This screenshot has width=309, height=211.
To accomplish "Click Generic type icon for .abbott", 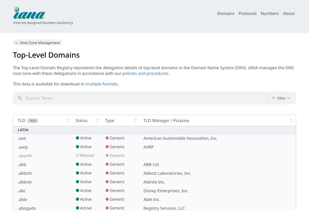I will 107,173.
